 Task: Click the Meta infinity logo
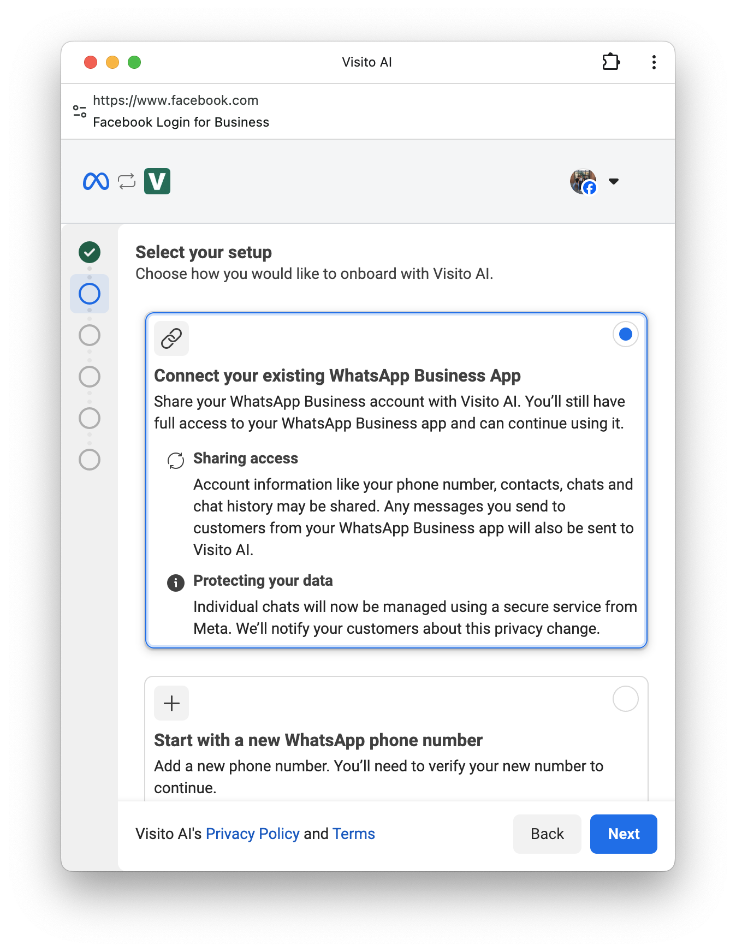96,181
